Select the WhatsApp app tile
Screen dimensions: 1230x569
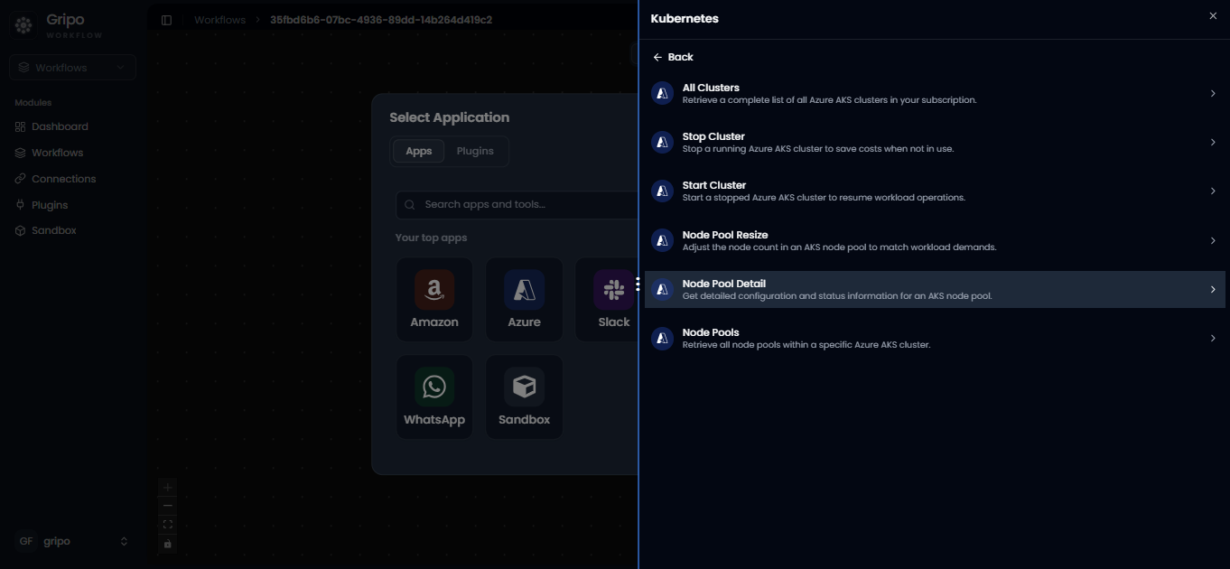(434, 397)
